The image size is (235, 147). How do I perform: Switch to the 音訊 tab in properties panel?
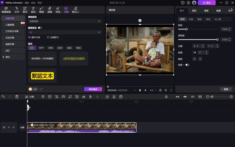tap(194, 11)
